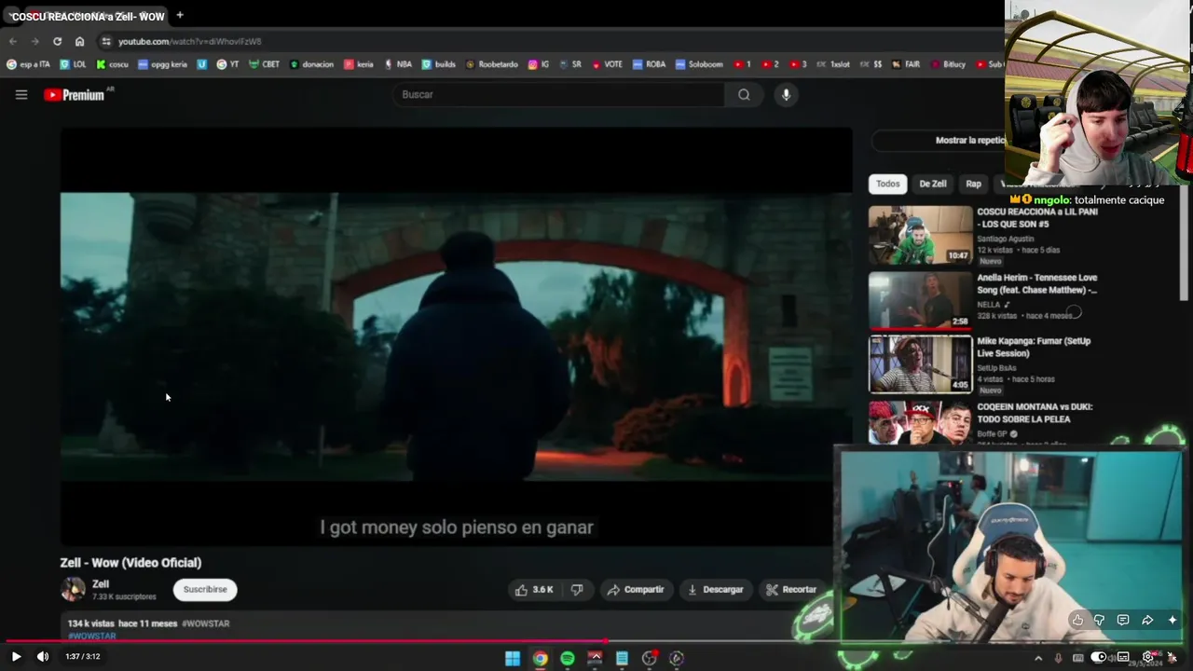This screenshot has height=671, width=1193.
Task: Open the Soloboom bookmark
Action: (x=699, y=64)
